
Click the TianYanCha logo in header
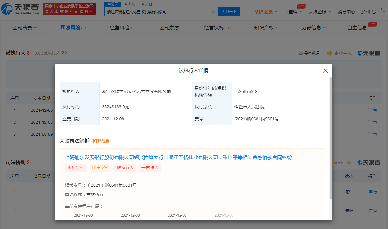21,9
